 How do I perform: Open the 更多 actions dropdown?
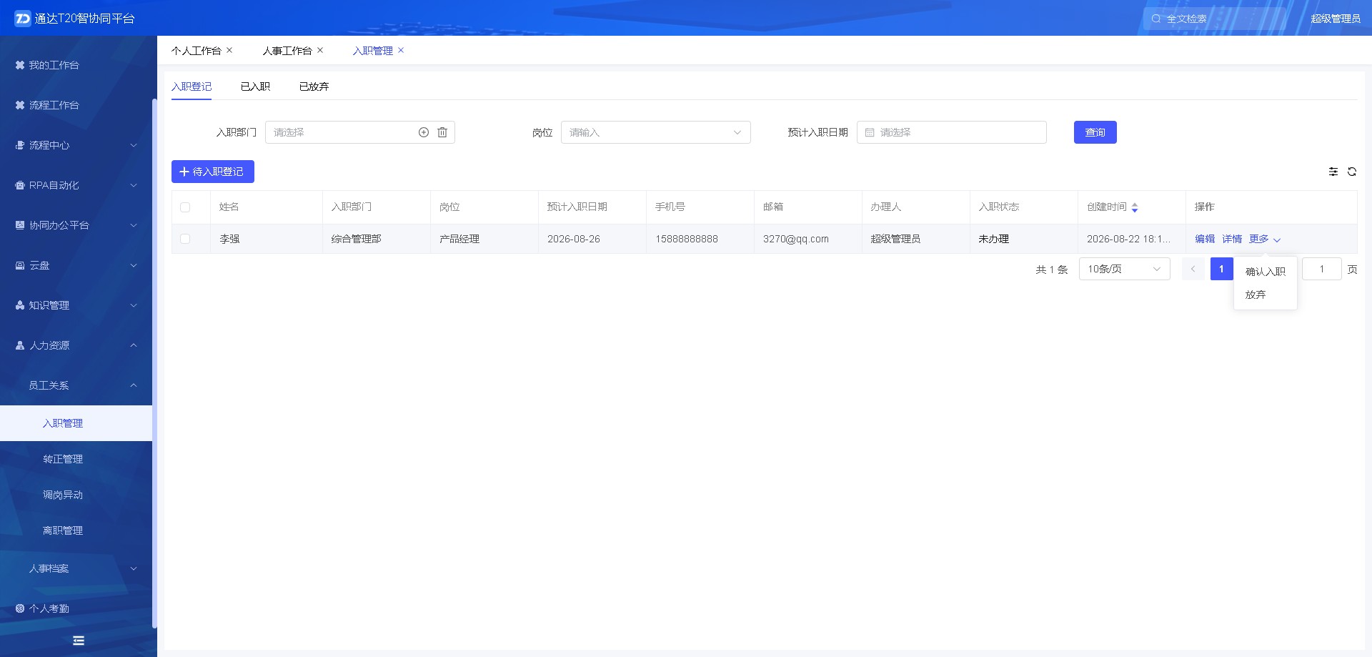(1265, 239)
